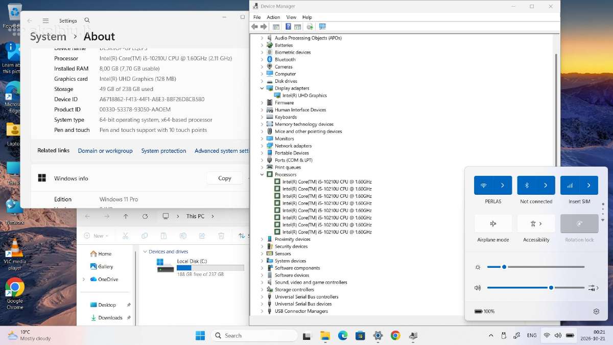
Task: Open the Accessibility quick settings tile
Action: 536,223
